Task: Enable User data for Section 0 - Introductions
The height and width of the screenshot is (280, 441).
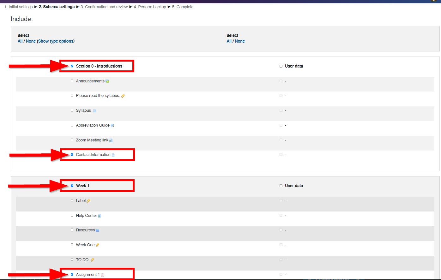Action: (281, 66)
